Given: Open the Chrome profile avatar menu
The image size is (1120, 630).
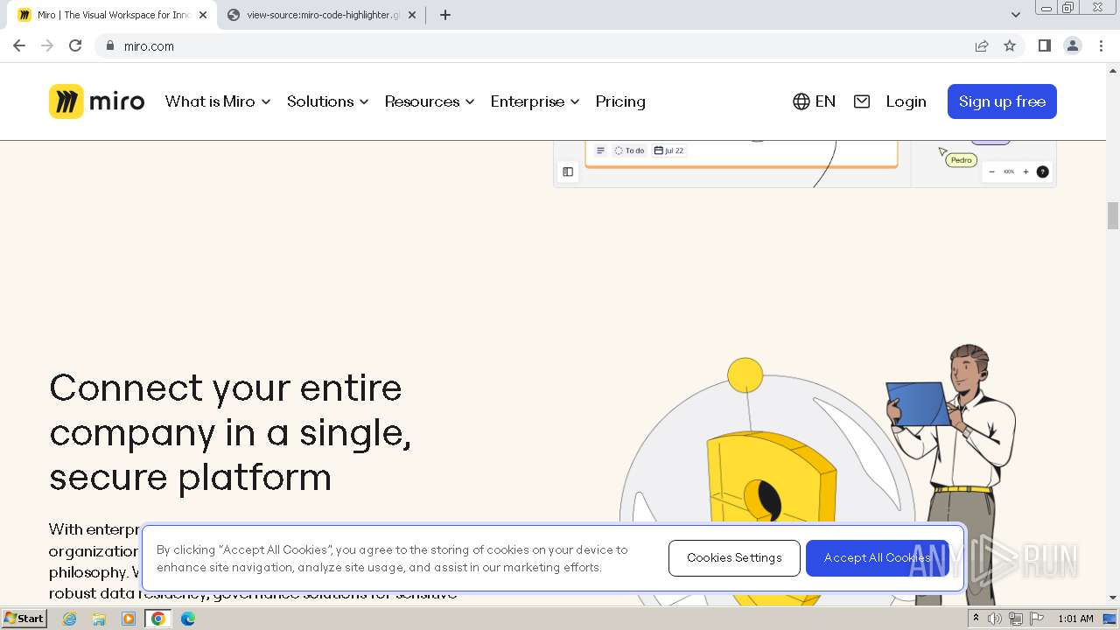Looking at the screenshot, I should [1073, 45].
